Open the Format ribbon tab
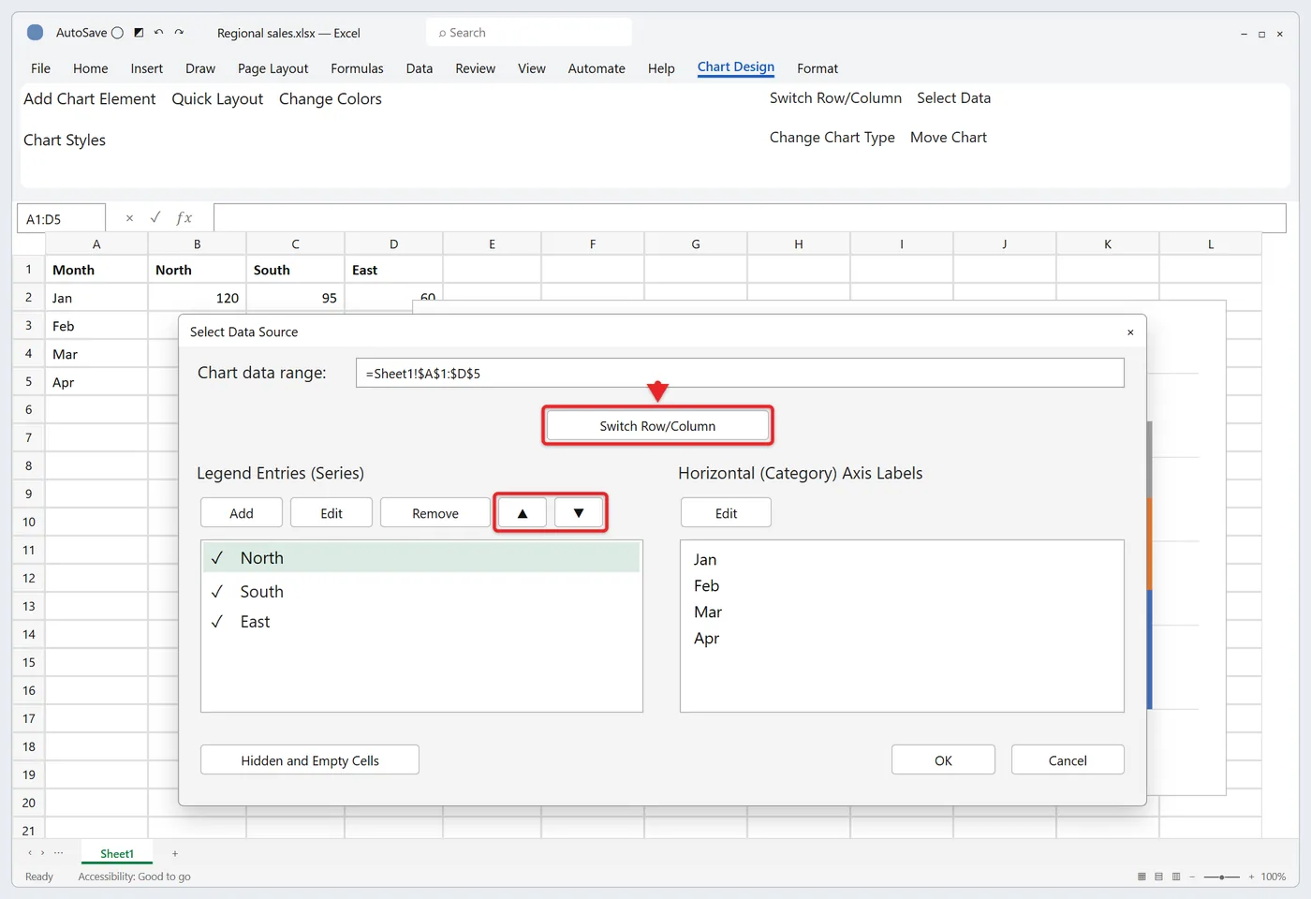 [x=818, y=68]
